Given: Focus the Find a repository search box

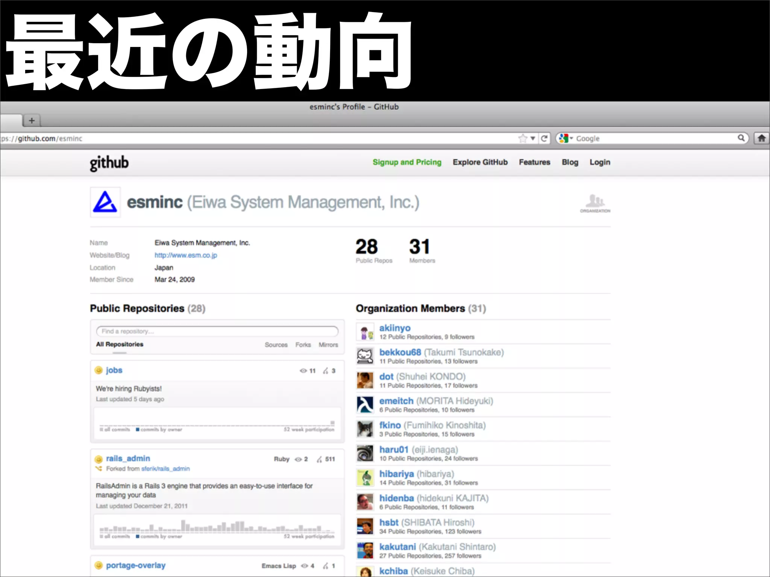Looking at the screenshot, I should pos(217,331).
